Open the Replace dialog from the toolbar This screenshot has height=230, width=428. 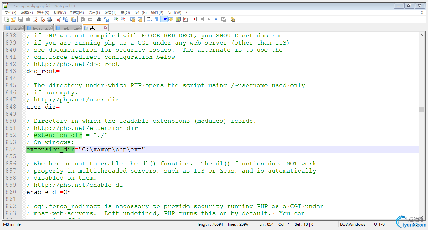click(106, 19)
